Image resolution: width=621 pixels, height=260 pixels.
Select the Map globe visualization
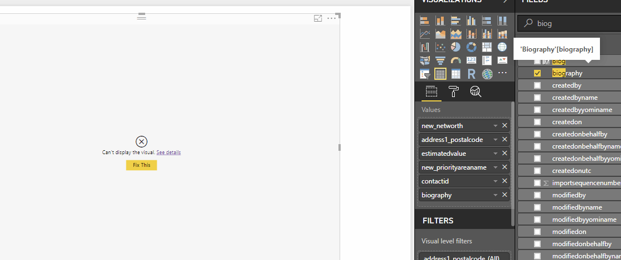[502, 47]
